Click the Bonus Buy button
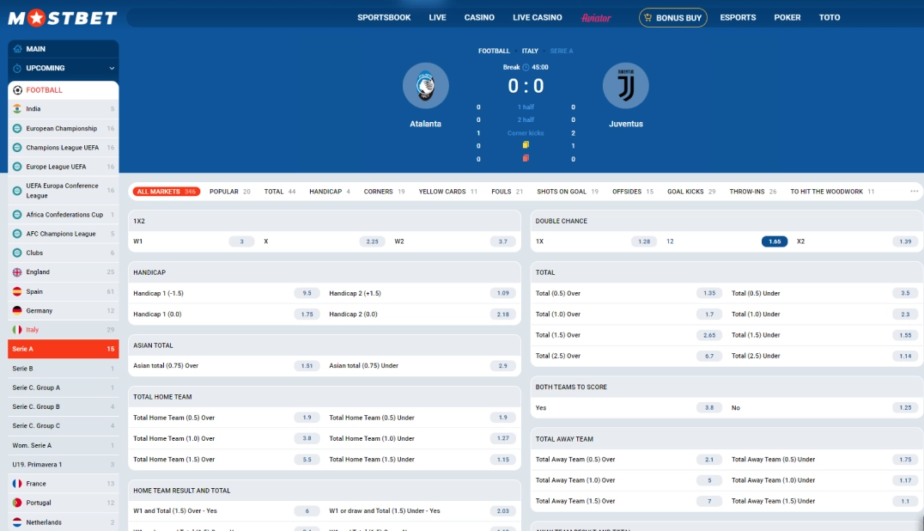The height and width of the screenshot is (531, 924). [673, 18]
